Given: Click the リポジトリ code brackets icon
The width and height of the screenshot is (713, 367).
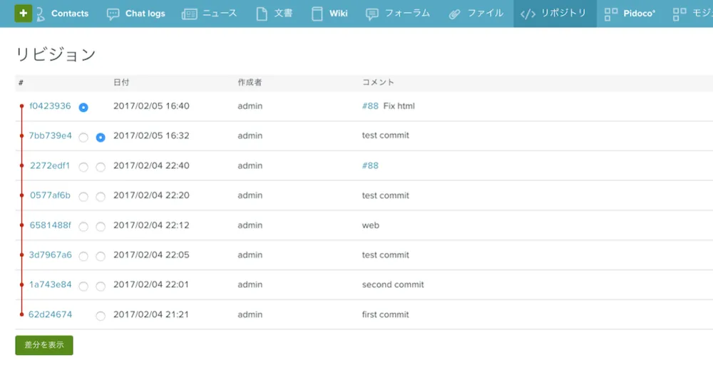Looking at the screenshot, I should [528, 14].
